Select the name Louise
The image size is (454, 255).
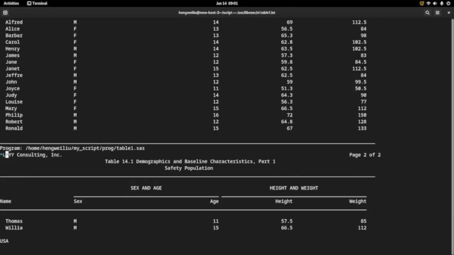[x=14, y=102]
